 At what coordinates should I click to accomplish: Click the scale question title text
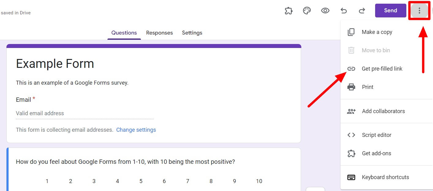(x=126, y=162)
